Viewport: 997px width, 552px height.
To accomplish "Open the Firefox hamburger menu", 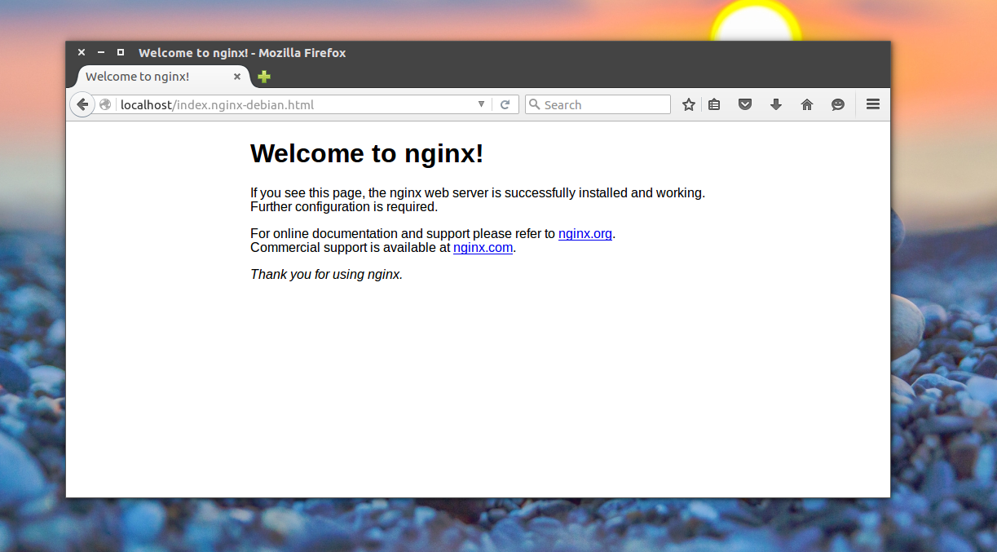I will 873,104.
